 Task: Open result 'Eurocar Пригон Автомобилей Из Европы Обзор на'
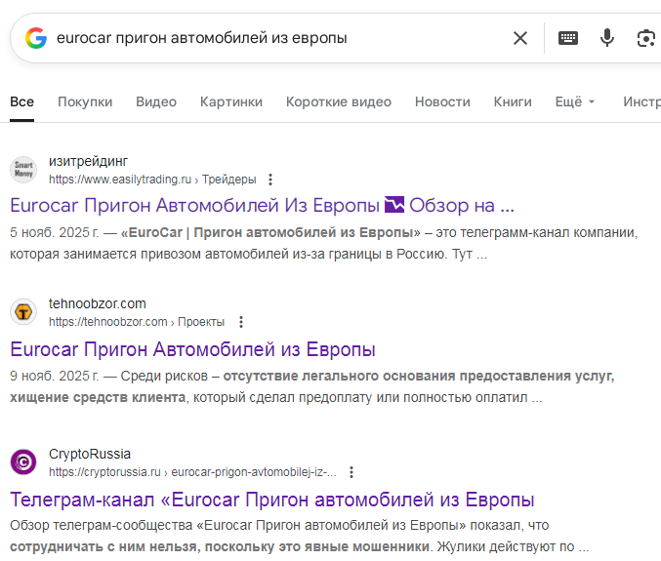tap(262, 206)
